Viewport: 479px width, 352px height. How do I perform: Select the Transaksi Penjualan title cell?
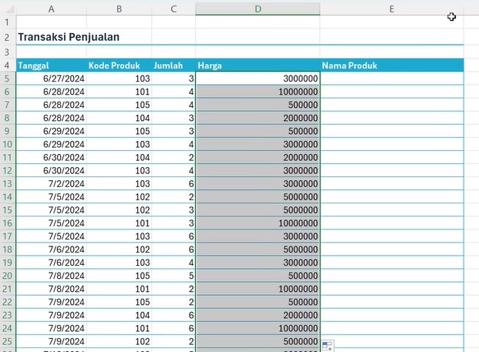tap(69, 37)
